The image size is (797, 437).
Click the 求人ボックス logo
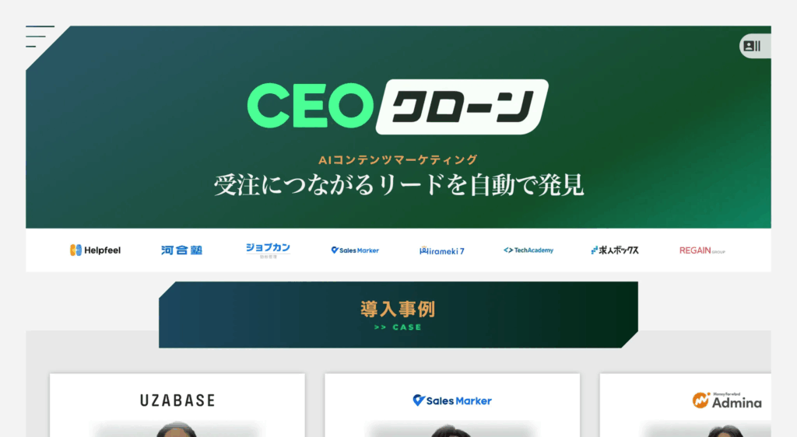(615, 250)
